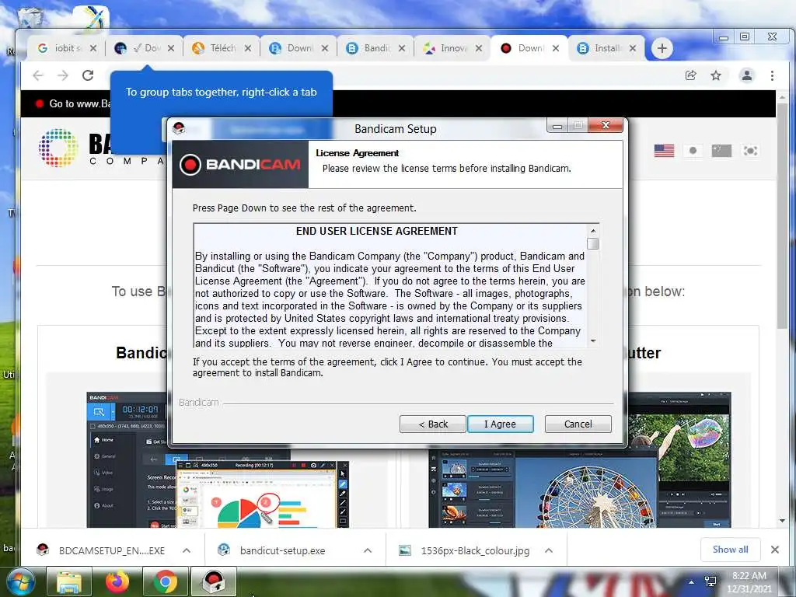Expand BDCAMSETUP_EN download options chevron
This screenshot has width=796, height=597.
point(187,550)
